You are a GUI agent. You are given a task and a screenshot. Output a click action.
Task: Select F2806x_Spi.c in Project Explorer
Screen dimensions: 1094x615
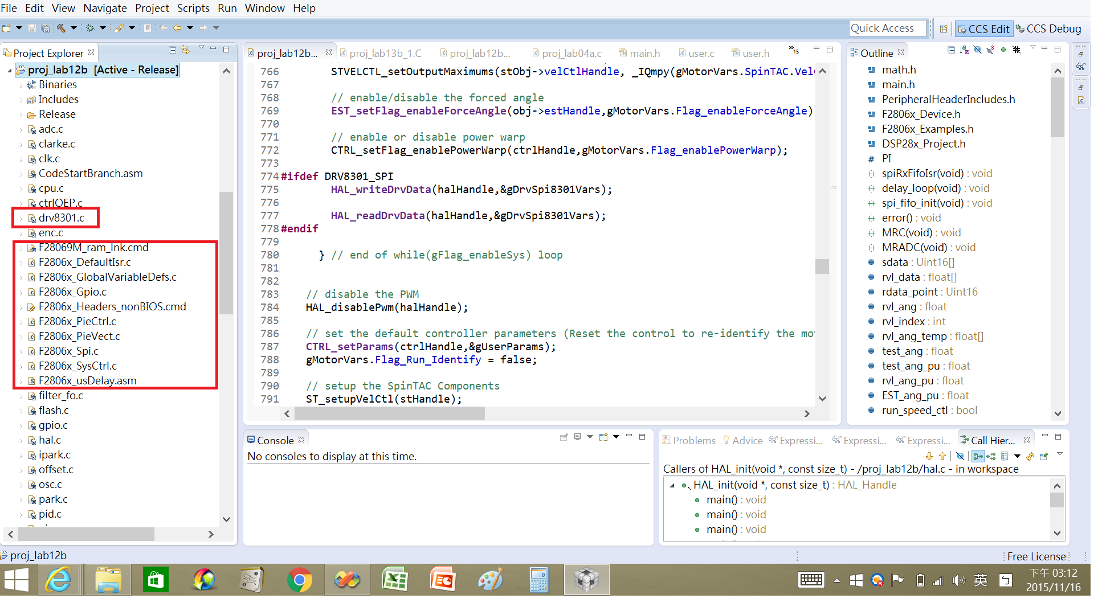pos(68,351)
